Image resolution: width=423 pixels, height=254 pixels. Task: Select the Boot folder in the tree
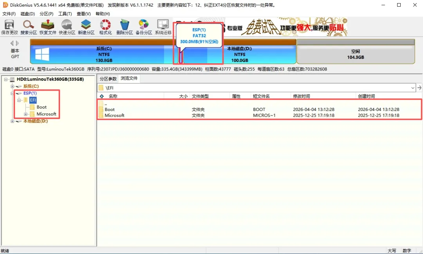tap(42, 107)
